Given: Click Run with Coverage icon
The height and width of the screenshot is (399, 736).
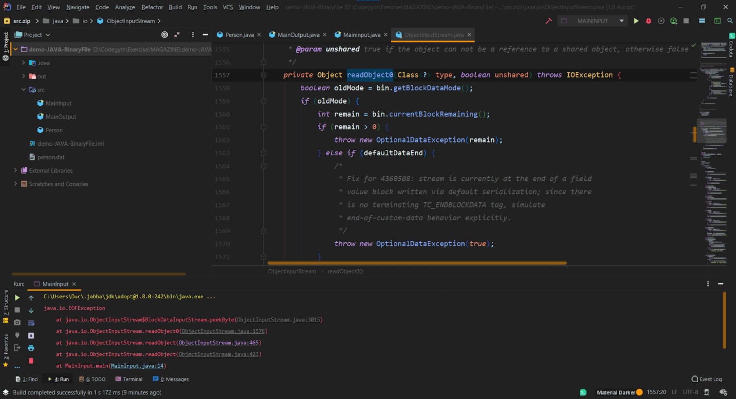Looking at the screenshot, I should [x=661, y=21].
